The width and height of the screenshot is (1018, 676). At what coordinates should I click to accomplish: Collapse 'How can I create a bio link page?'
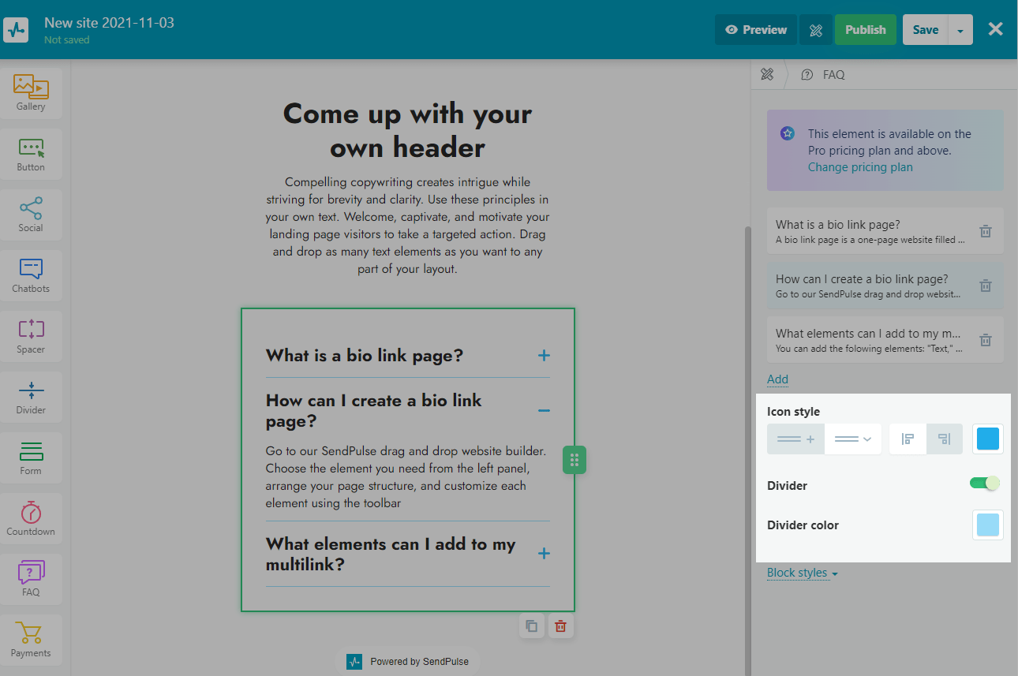pos(543,410)
